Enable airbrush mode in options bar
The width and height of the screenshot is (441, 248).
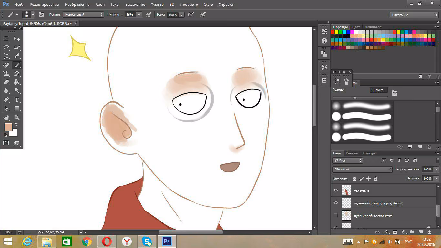191,15
